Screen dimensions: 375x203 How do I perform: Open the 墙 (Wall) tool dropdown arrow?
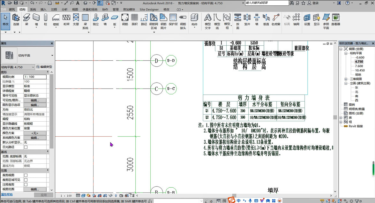(x=36, y=27)
